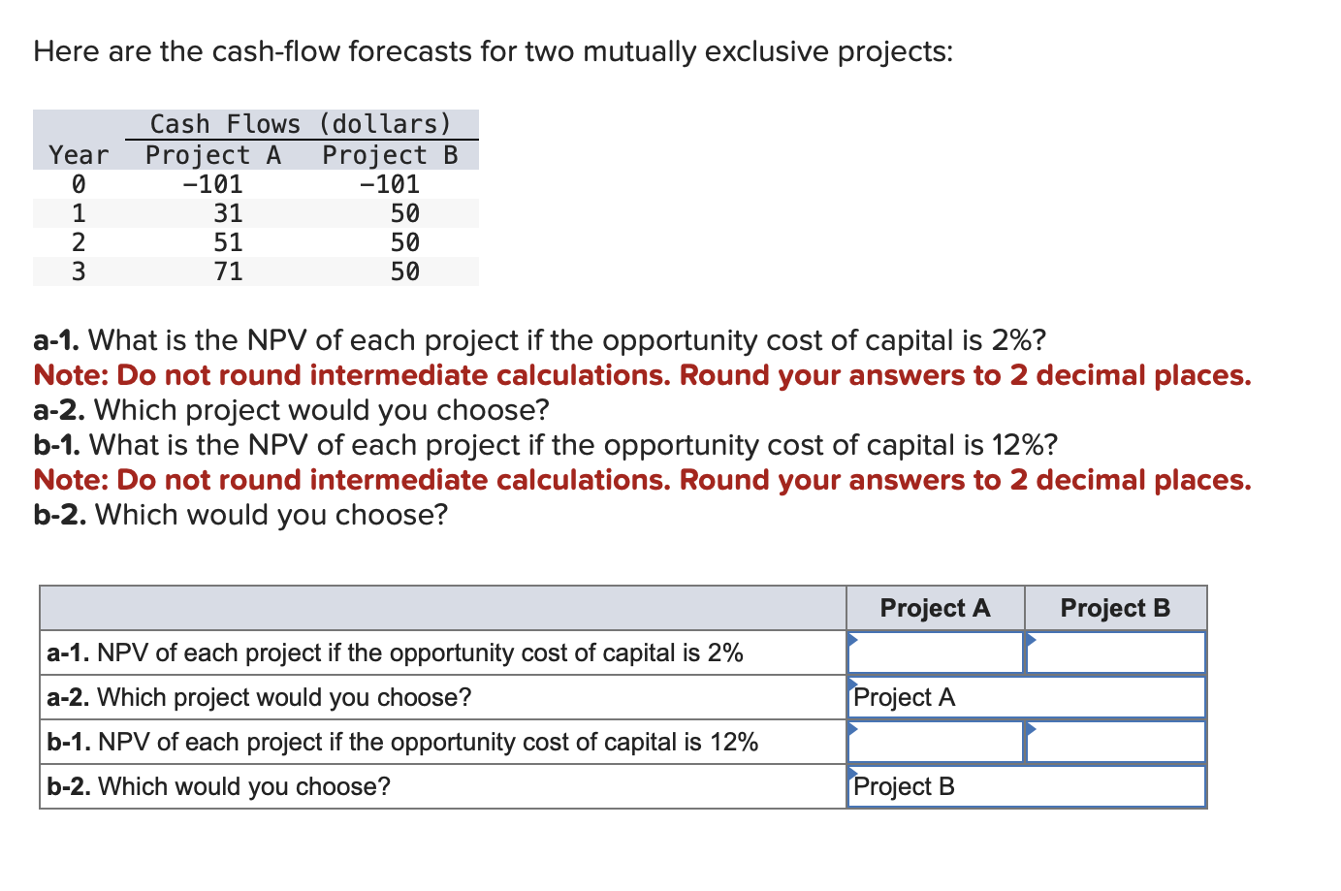The height and width of the screenshot is (891, 1341).
Task: Click the blue flag marker on Project A a-1 cell
Action: [x=853, y=639]
